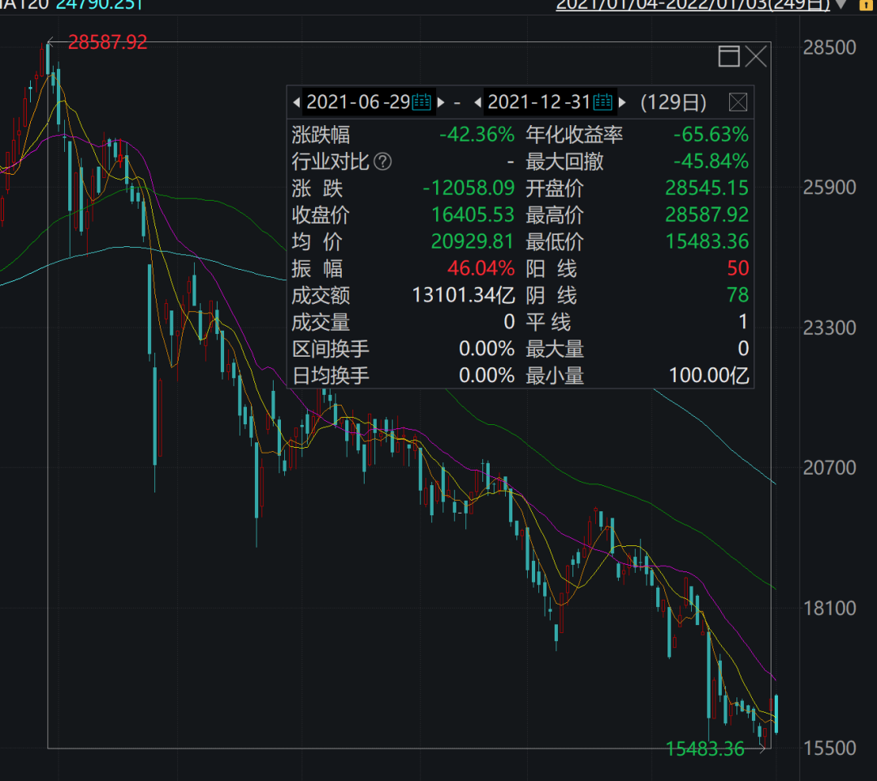
Task: Select the -42.36% change value
Action: pos(477,135)
